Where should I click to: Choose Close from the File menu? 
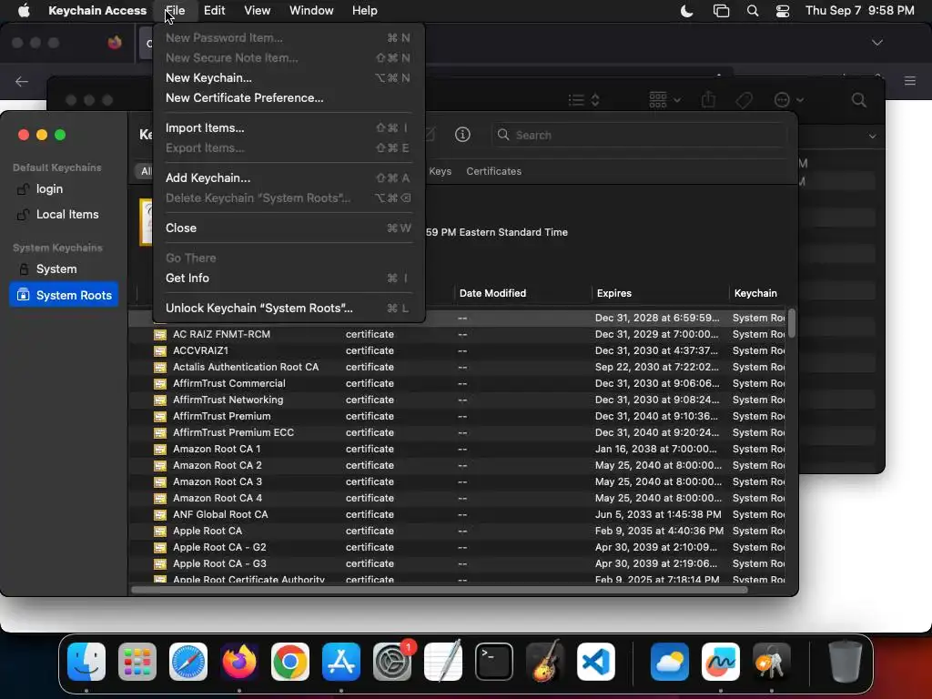(288, 228)
